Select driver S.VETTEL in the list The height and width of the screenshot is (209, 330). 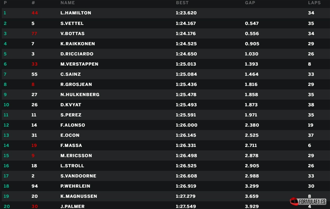pos(72,23)
